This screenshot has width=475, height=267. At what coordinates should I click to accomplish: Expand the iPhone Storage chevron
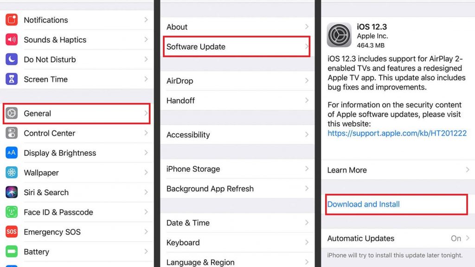307,169
